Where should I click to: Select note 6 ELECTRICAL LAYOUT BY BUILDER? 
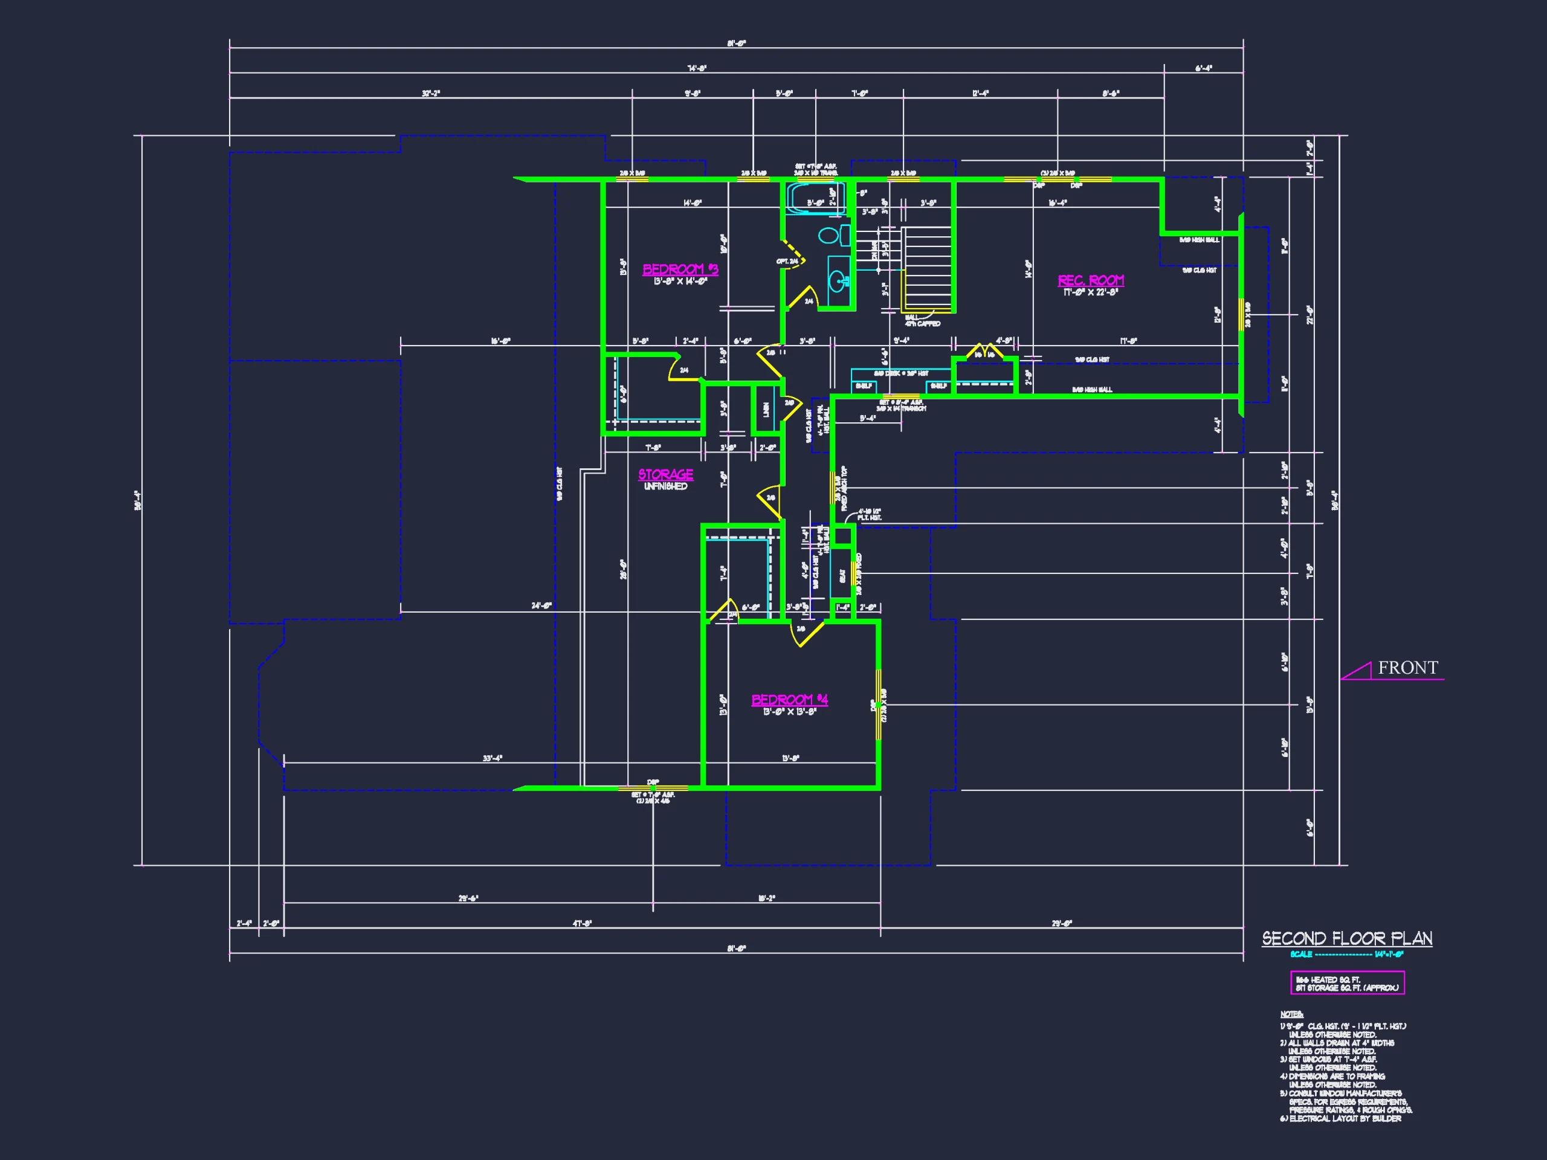pyautogui.click(x=1341, y=1119)
